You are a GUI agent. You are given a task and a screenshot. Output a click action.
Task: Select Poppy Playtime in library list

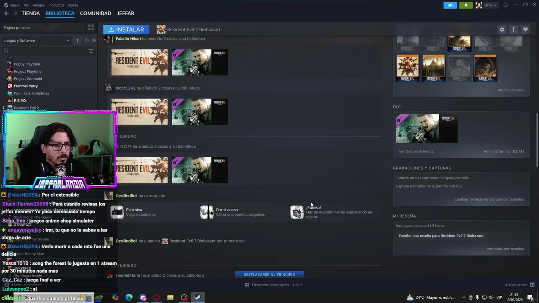27,64
